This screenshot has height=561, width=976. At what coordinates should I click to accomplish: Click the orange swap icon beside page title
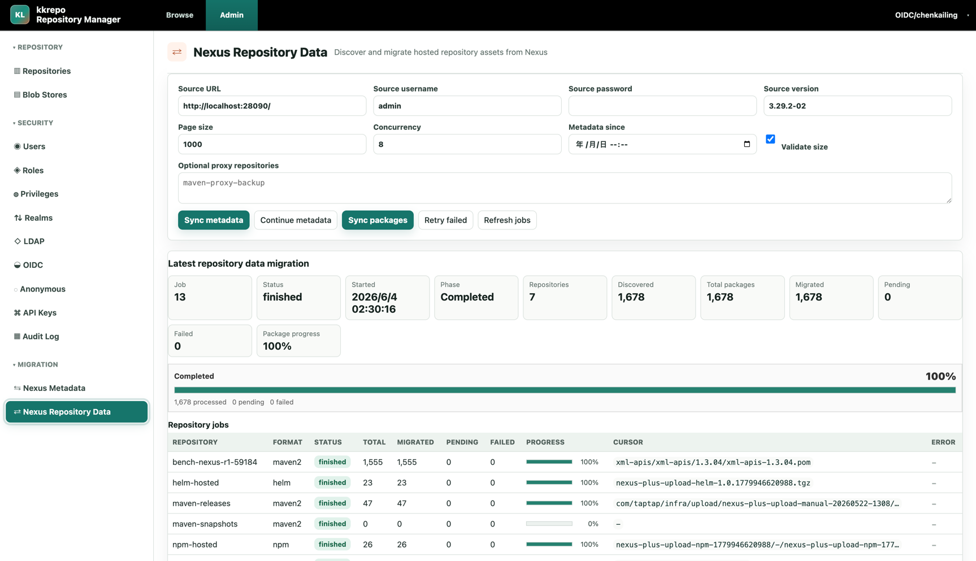click(x=177, y=52)
